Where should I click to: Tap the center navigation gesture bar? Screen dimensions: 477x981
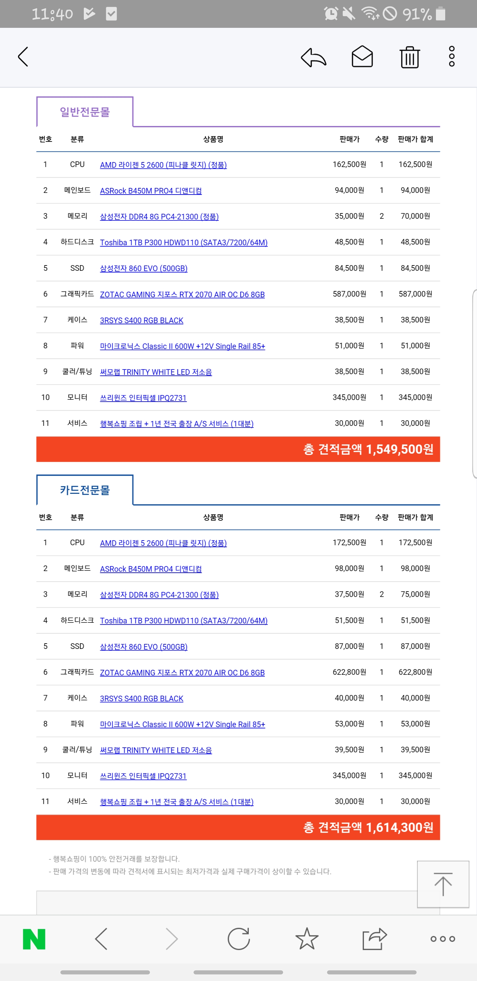(238, 972)
